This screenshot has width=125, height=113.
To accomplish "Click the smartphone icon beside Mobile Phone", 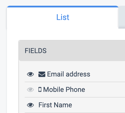I will click(x=40, y=90).
